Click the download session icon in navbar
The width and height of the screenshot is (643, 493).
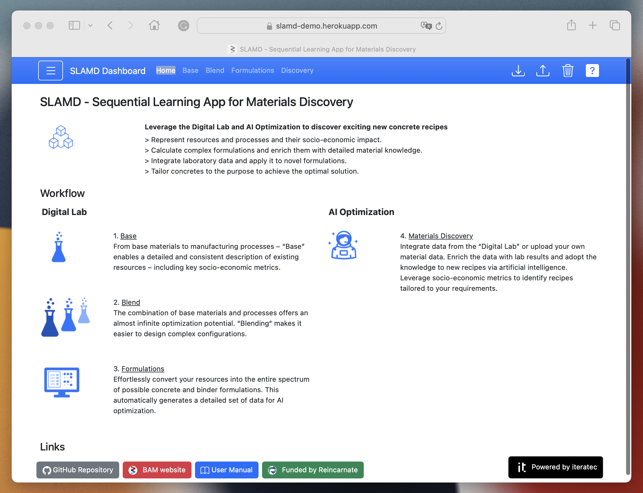pos(518,71)
